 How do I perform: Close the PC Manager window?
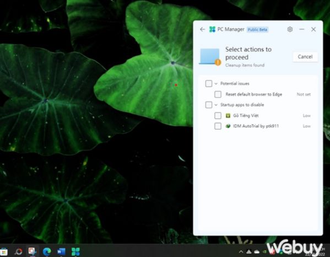coord(313,29)
